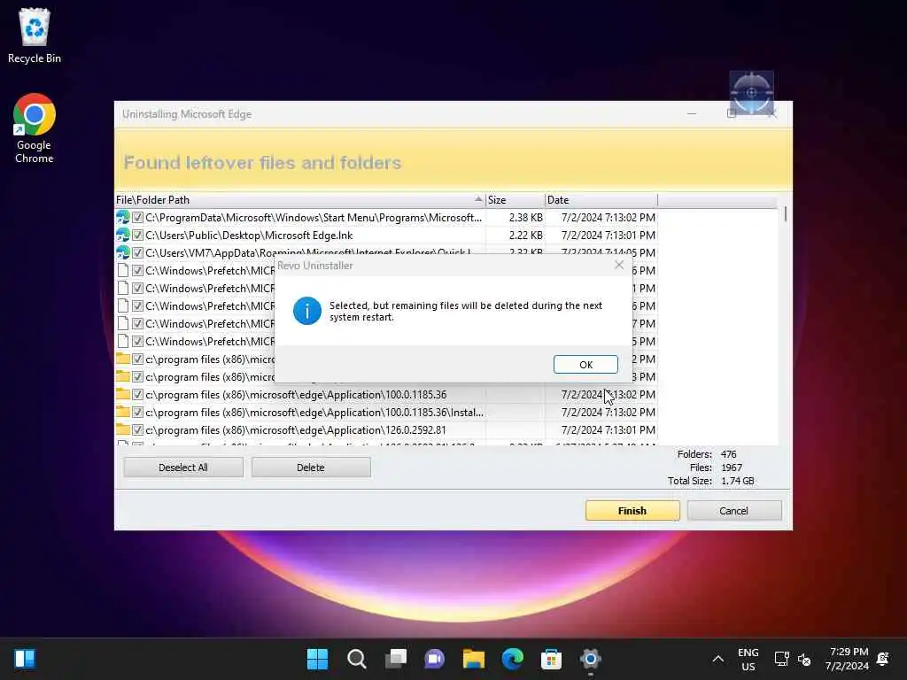Click folder icon of Application\100.0.1185.36 row
Image resolution: width=907 pixels, height=680 pixels.
point(122,394)
